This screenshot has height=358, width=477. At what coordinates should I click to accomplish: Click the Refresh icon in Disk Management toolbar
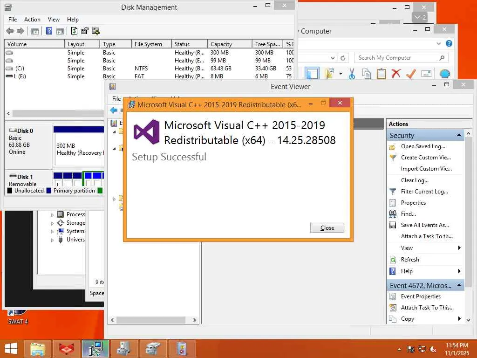pyautogui.click(x=74, y=31)
